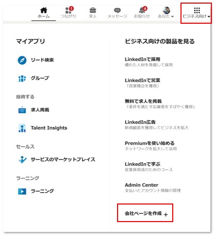
Task: Select LinkedIn広告 product
Action: pos(140,122)
